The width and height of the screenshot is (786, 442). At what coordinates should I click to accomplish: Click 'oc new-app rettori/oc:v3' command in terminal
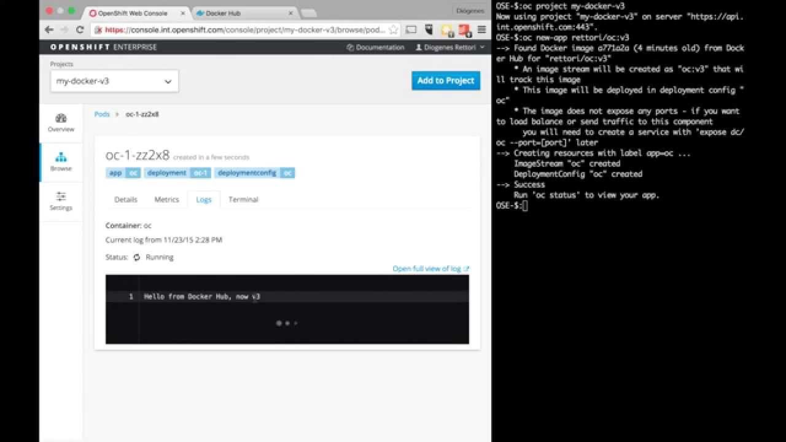tap(575, 37)
